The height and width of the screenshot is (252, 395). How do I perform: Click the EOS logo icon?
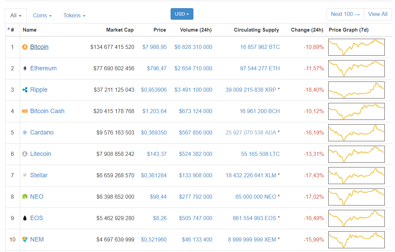coord(25,218)
